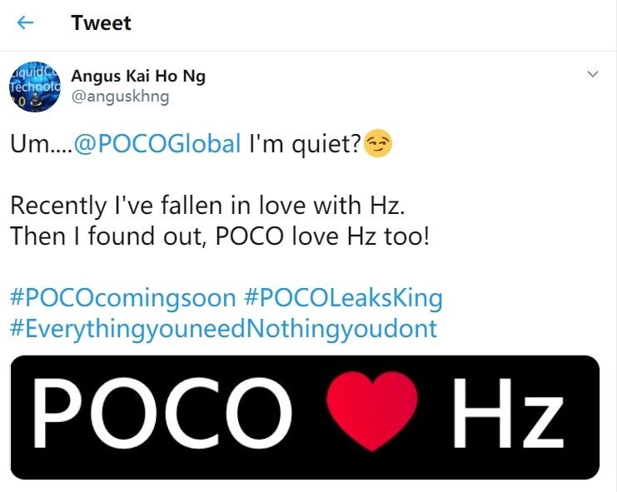617x492 pixels.
Task: Click the 'Tweet' page header title
Action: 101,23
